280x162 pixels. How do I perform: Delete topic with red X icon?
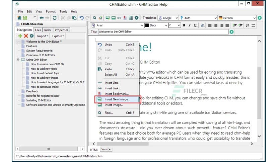[26, 36]
